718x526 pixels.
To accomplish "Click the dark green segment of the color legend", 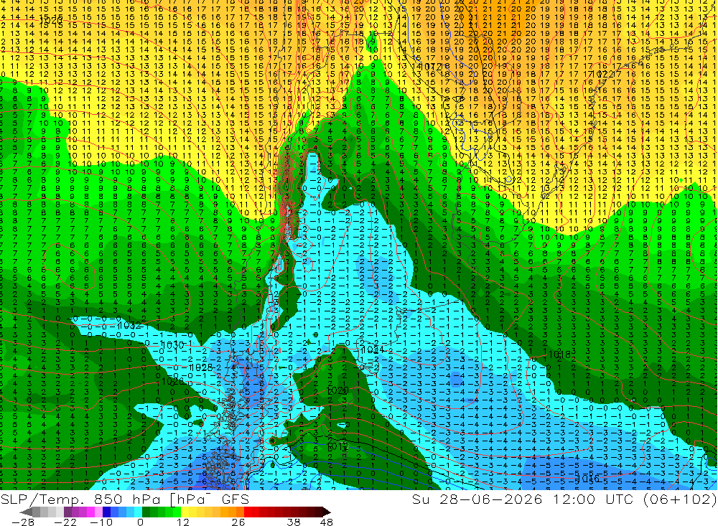I will pyautogui.click(x=146, y=512).
